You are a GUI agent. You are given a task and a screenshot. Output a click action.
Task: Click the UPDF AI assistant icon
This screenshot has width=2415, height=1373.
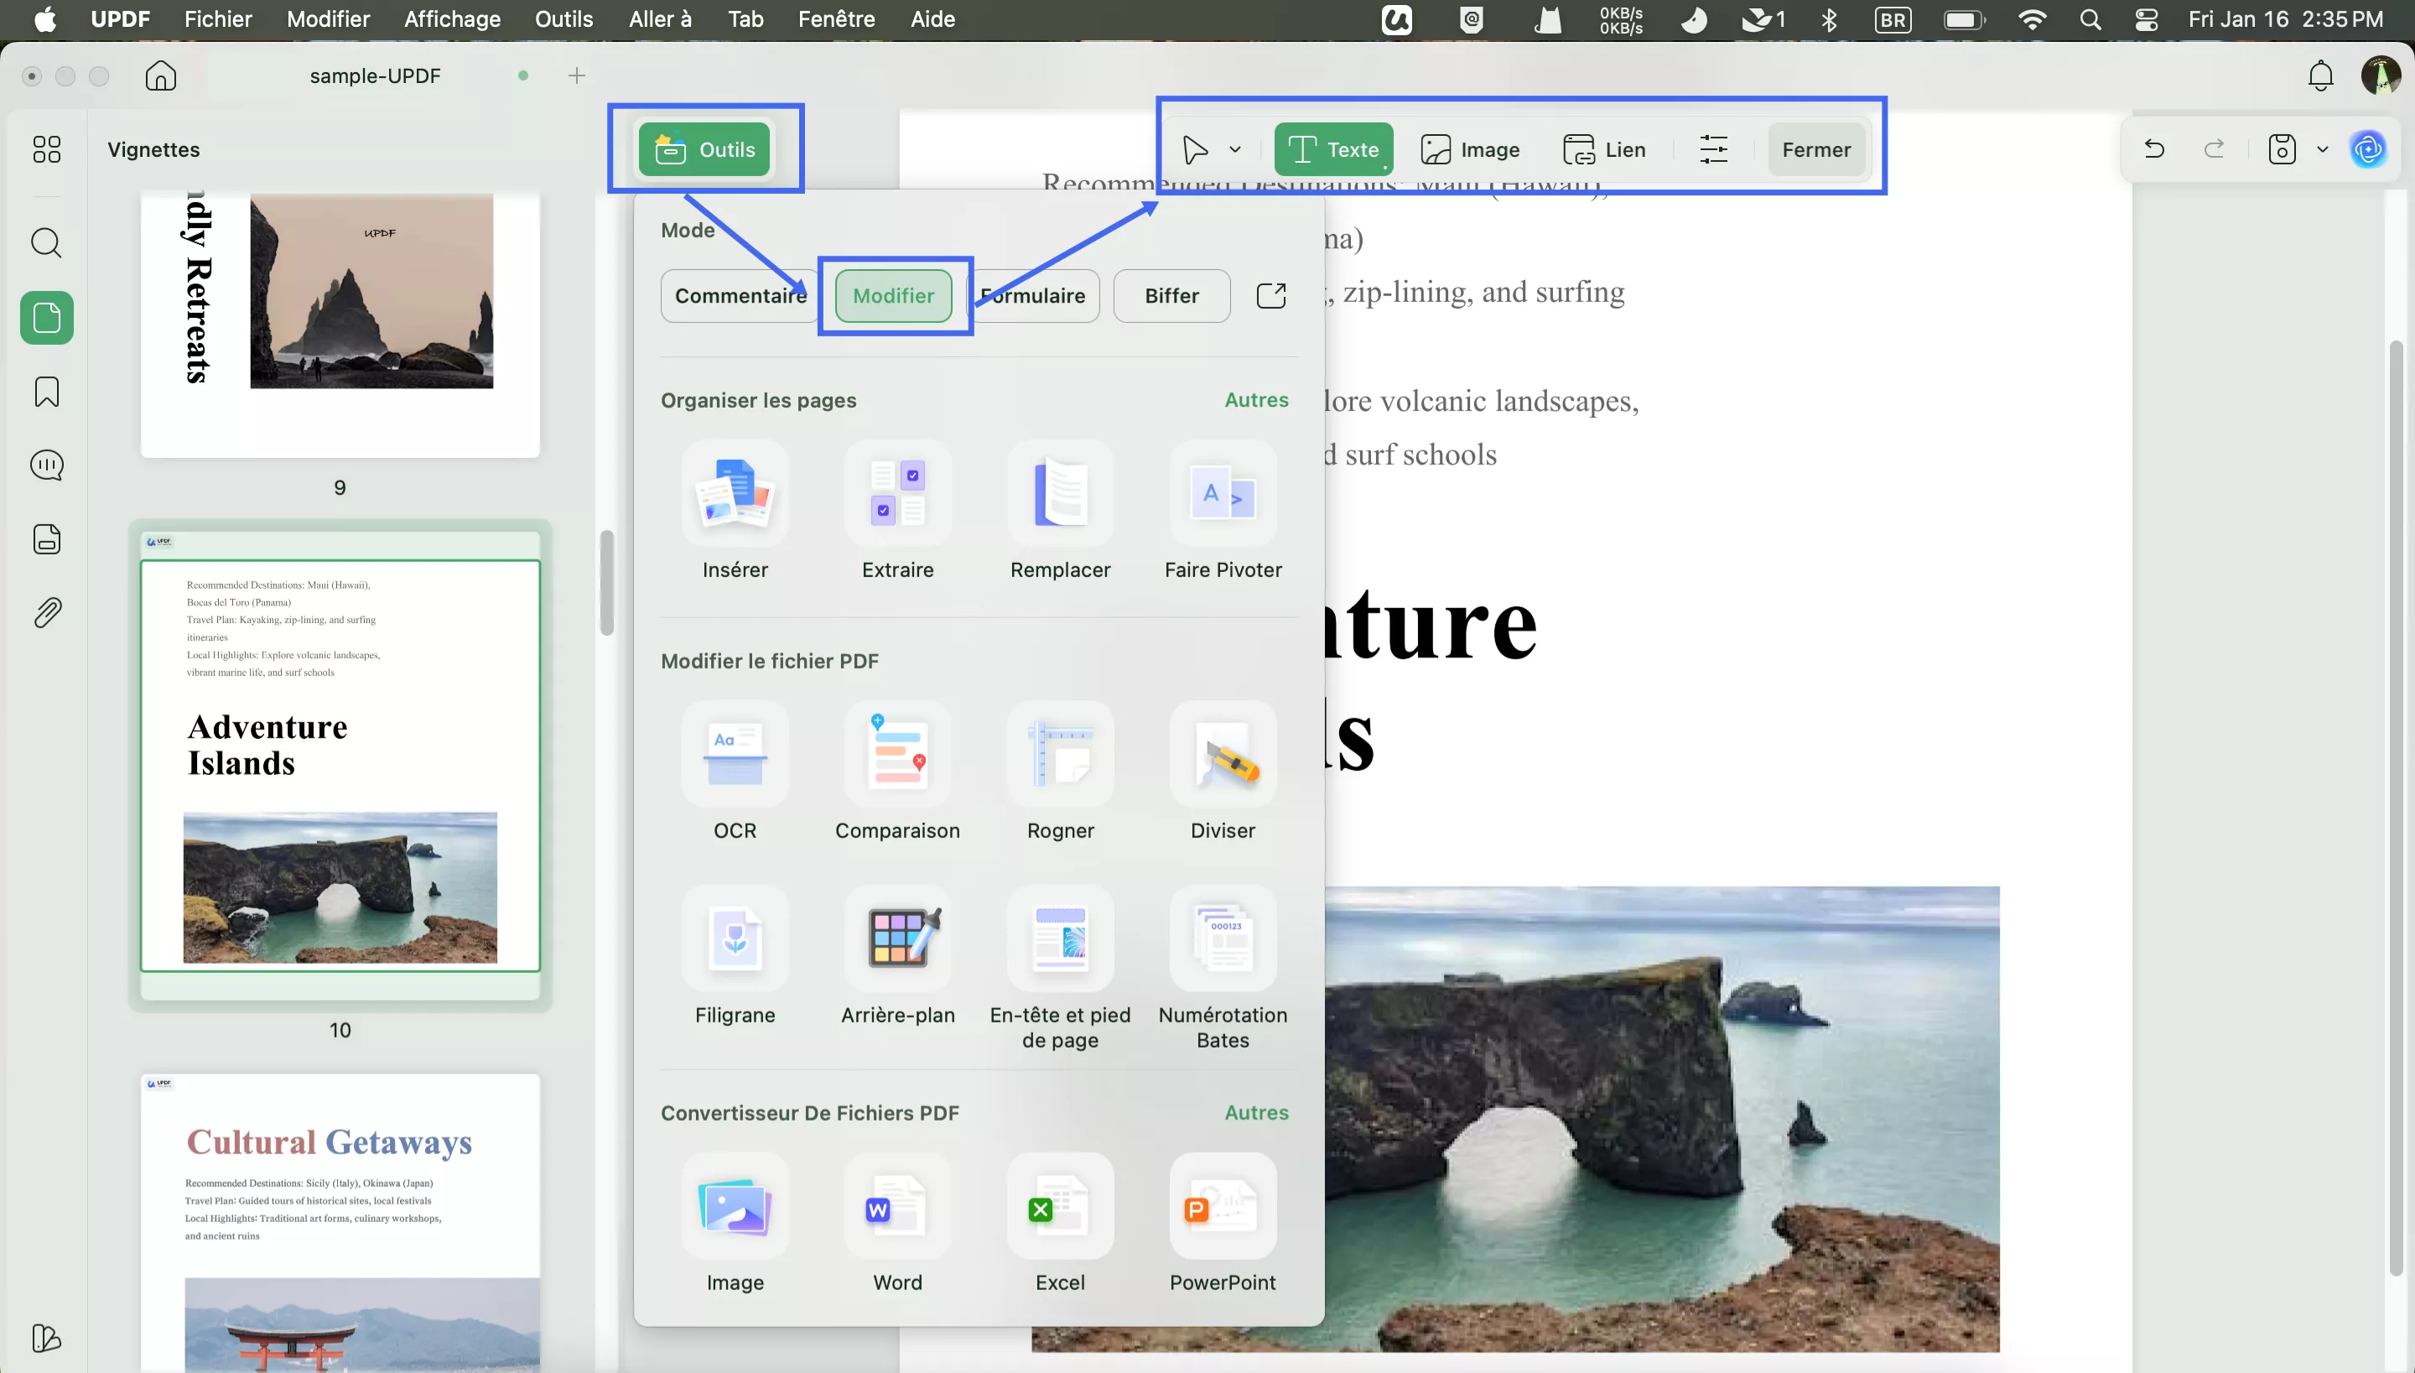(x=2368, y=149)
